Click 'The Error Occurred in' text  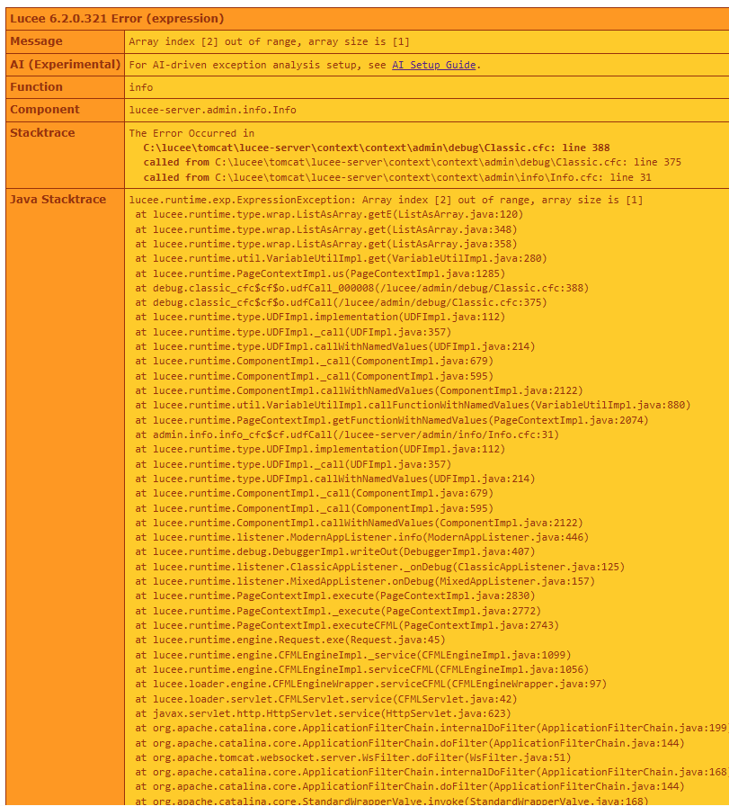tap(191, 133)
